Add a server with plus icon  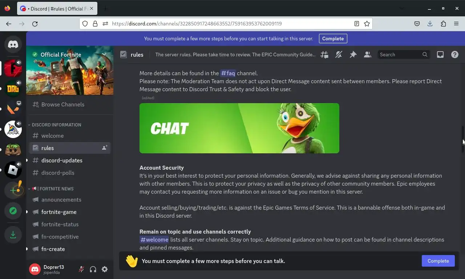[x=13, y=190]
